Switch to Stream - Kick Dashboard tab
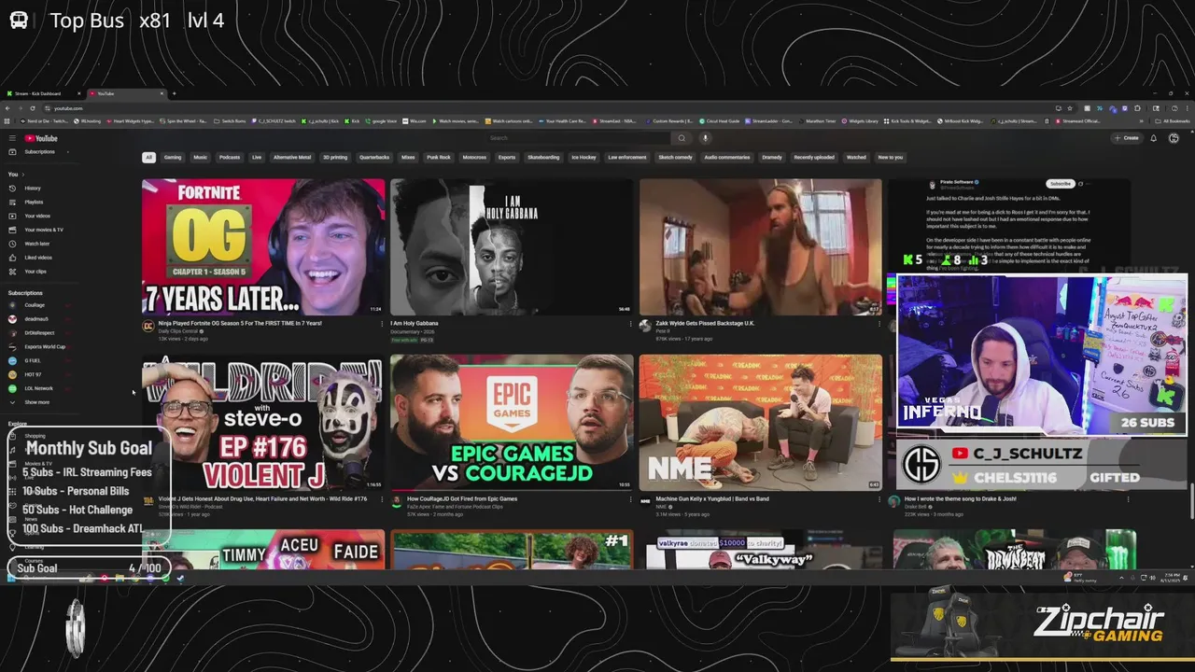This screenshot has width=1195, height=672. pyautogui.click(x=45, y=93)
